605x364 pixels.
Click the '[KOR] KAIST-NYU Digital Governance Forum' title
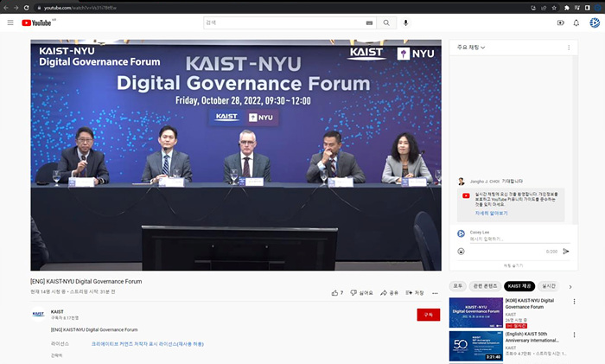529,303
